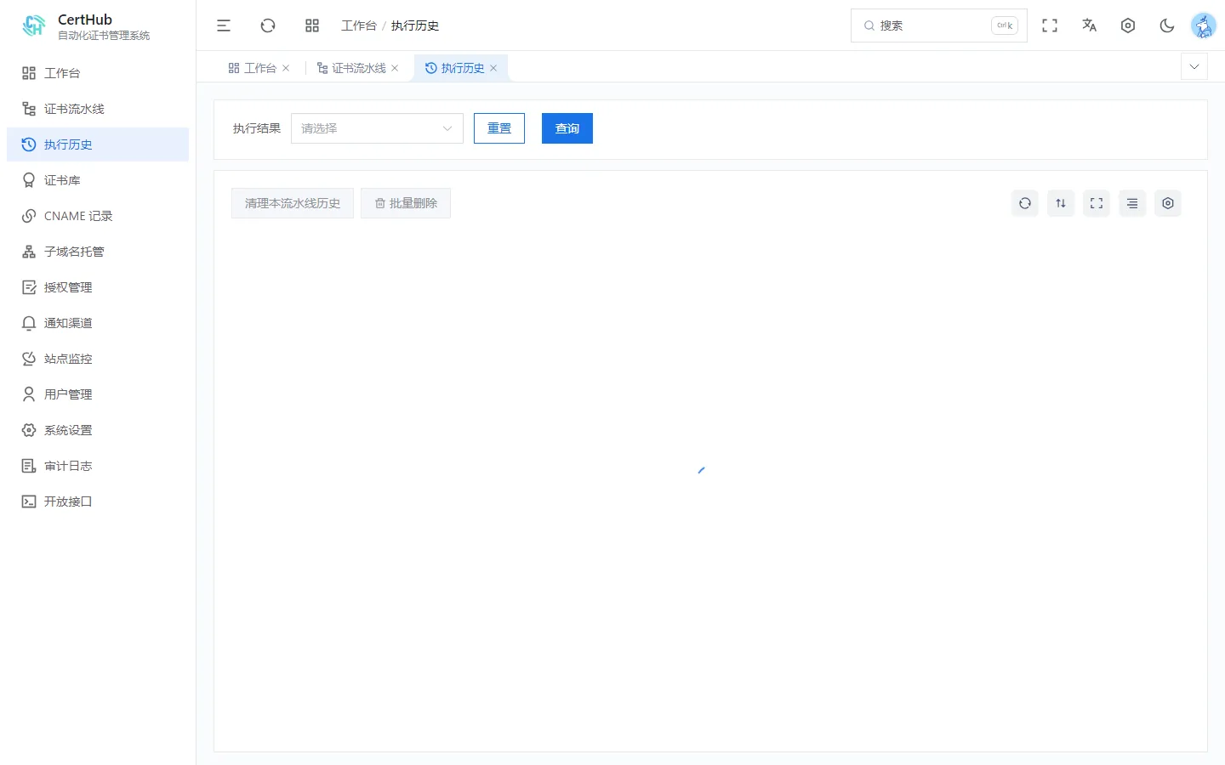The width and height of the screenshot is (1225, 765).
Task: Click the 工作台 breadcrumb link
Action: (x=359, y=25)
